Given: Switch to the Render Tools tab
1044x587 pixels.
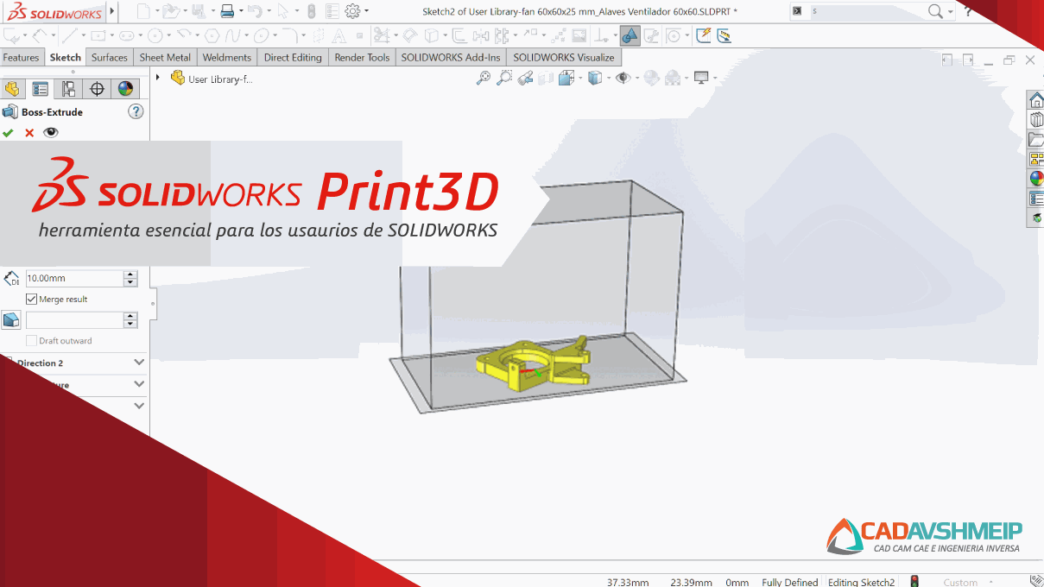Looking at the screenshot, I should click(362, 58).
